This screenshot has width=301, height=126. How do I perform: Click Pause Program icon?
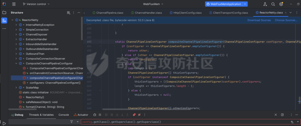click(x=112, y=115)
